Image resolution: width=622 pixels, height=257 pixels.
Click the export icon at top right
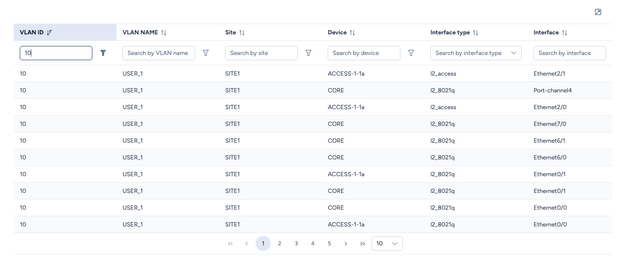(598, 12)
